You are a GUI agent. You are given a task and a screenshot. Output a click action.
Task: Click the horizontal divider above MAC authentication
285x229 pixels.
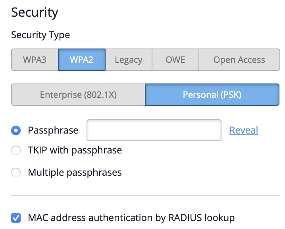coord(145,195)
